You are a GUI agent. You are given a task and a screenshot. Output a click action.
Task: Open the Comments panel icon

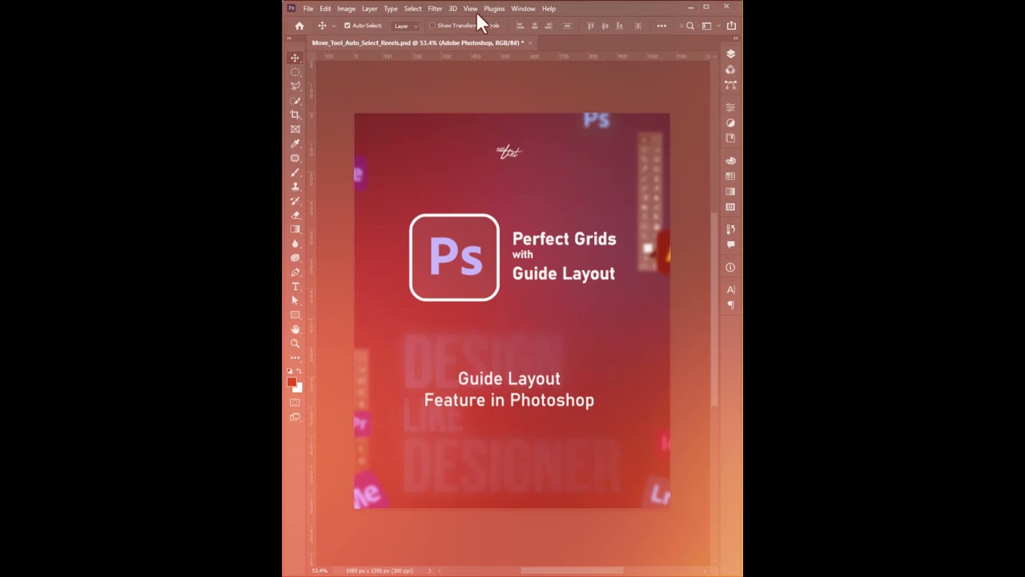tap(730, 244)
